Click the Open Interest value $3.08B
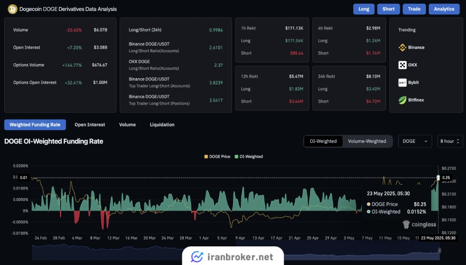This screenshot has width=466, height=265. coord(100,48)
